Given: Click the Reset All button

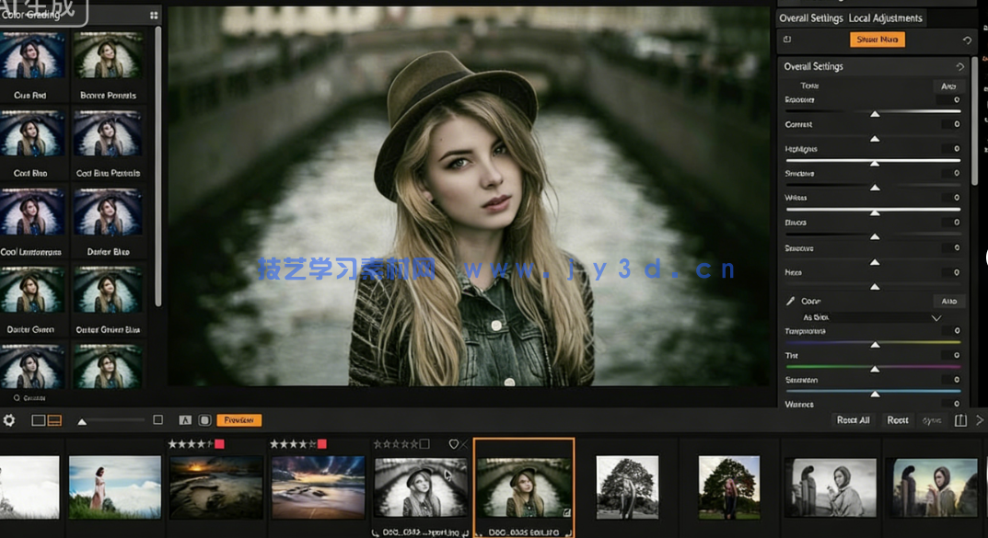Looking at the screenshot, I should tap(853, 419).
